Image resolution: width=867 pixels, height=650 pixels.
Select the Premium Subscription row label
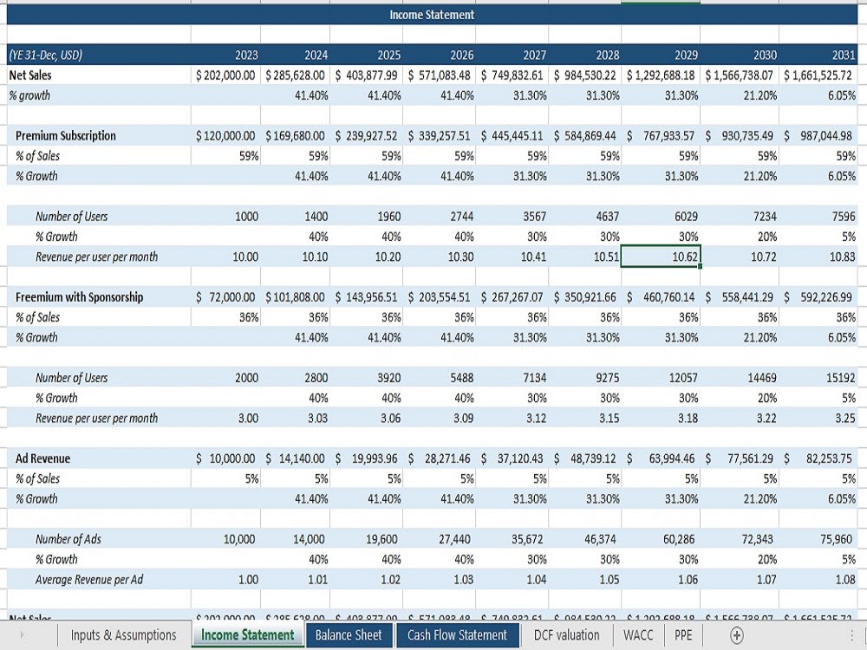[x=65, y=135]
